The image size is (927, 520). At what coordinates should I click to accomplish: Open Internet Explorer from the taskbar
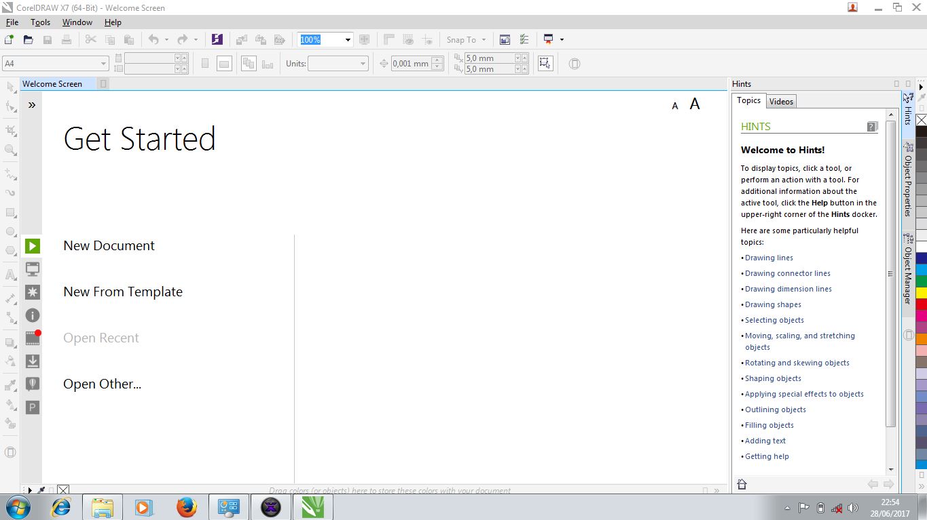point(61,506)
